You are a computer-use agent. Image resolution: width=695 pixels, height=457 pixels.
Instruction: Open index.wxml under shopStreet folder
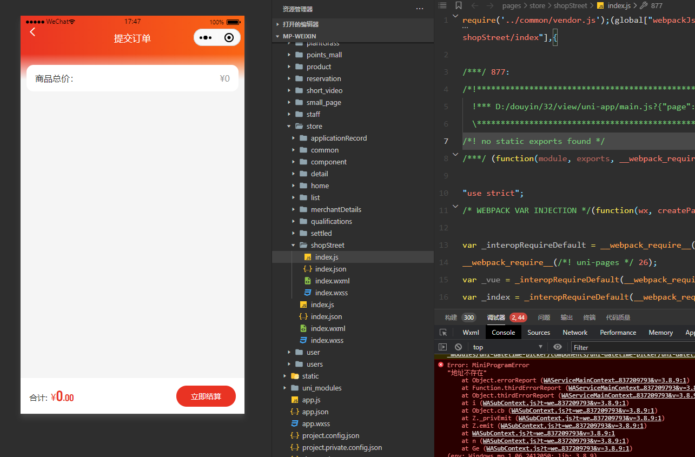click(332, 281)
